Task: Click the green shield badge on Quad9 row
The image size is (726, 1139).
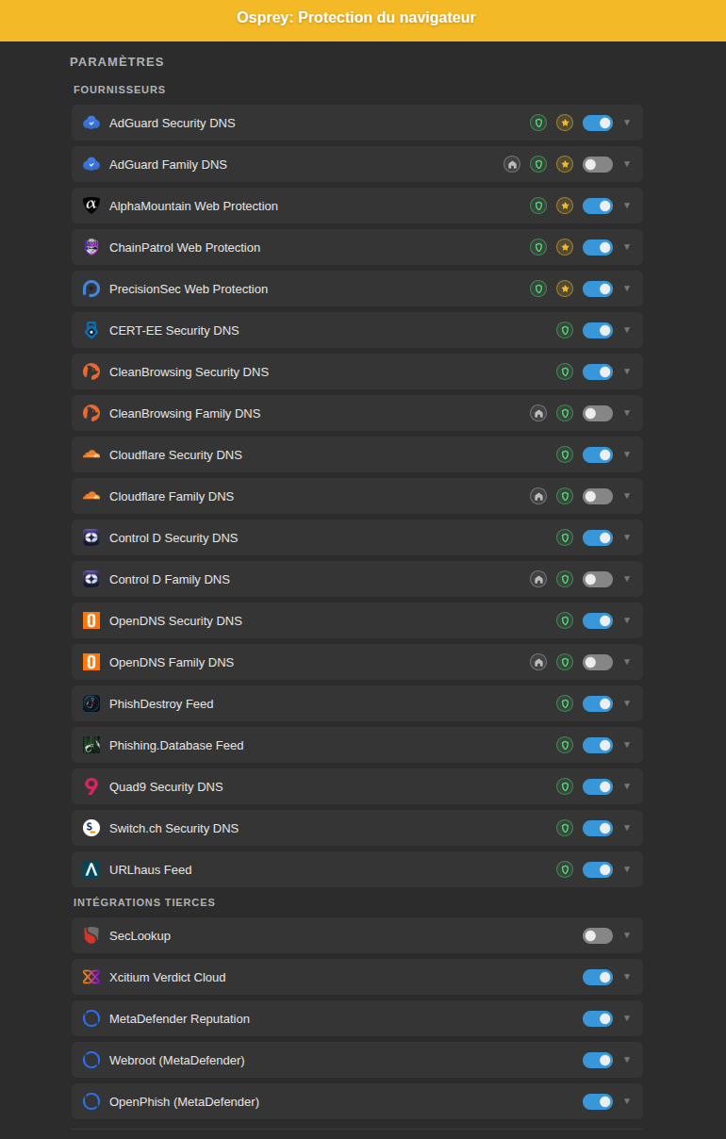Action: [565, 786]
